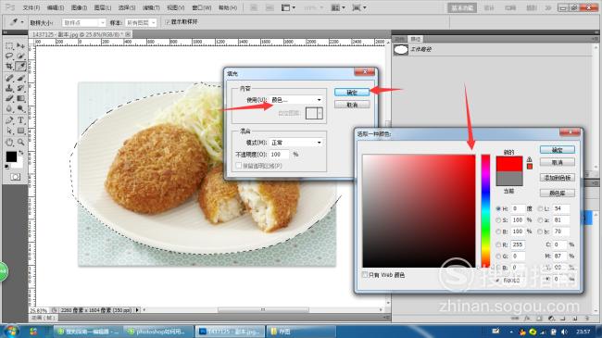Select the Type tool
602x338 pixels.
[x=20, y=120]
